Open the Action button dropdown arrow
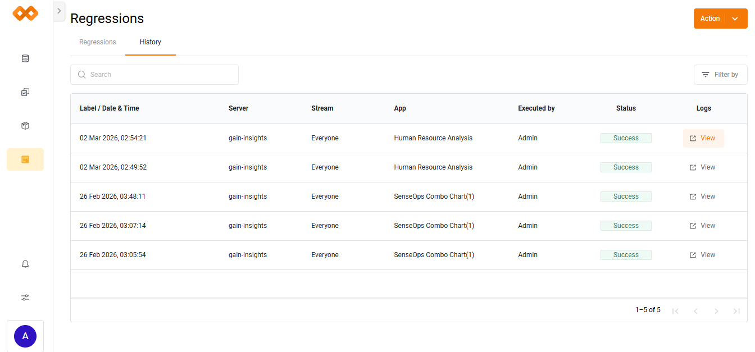Screen dimensions: 755x352 click(735, 19)
